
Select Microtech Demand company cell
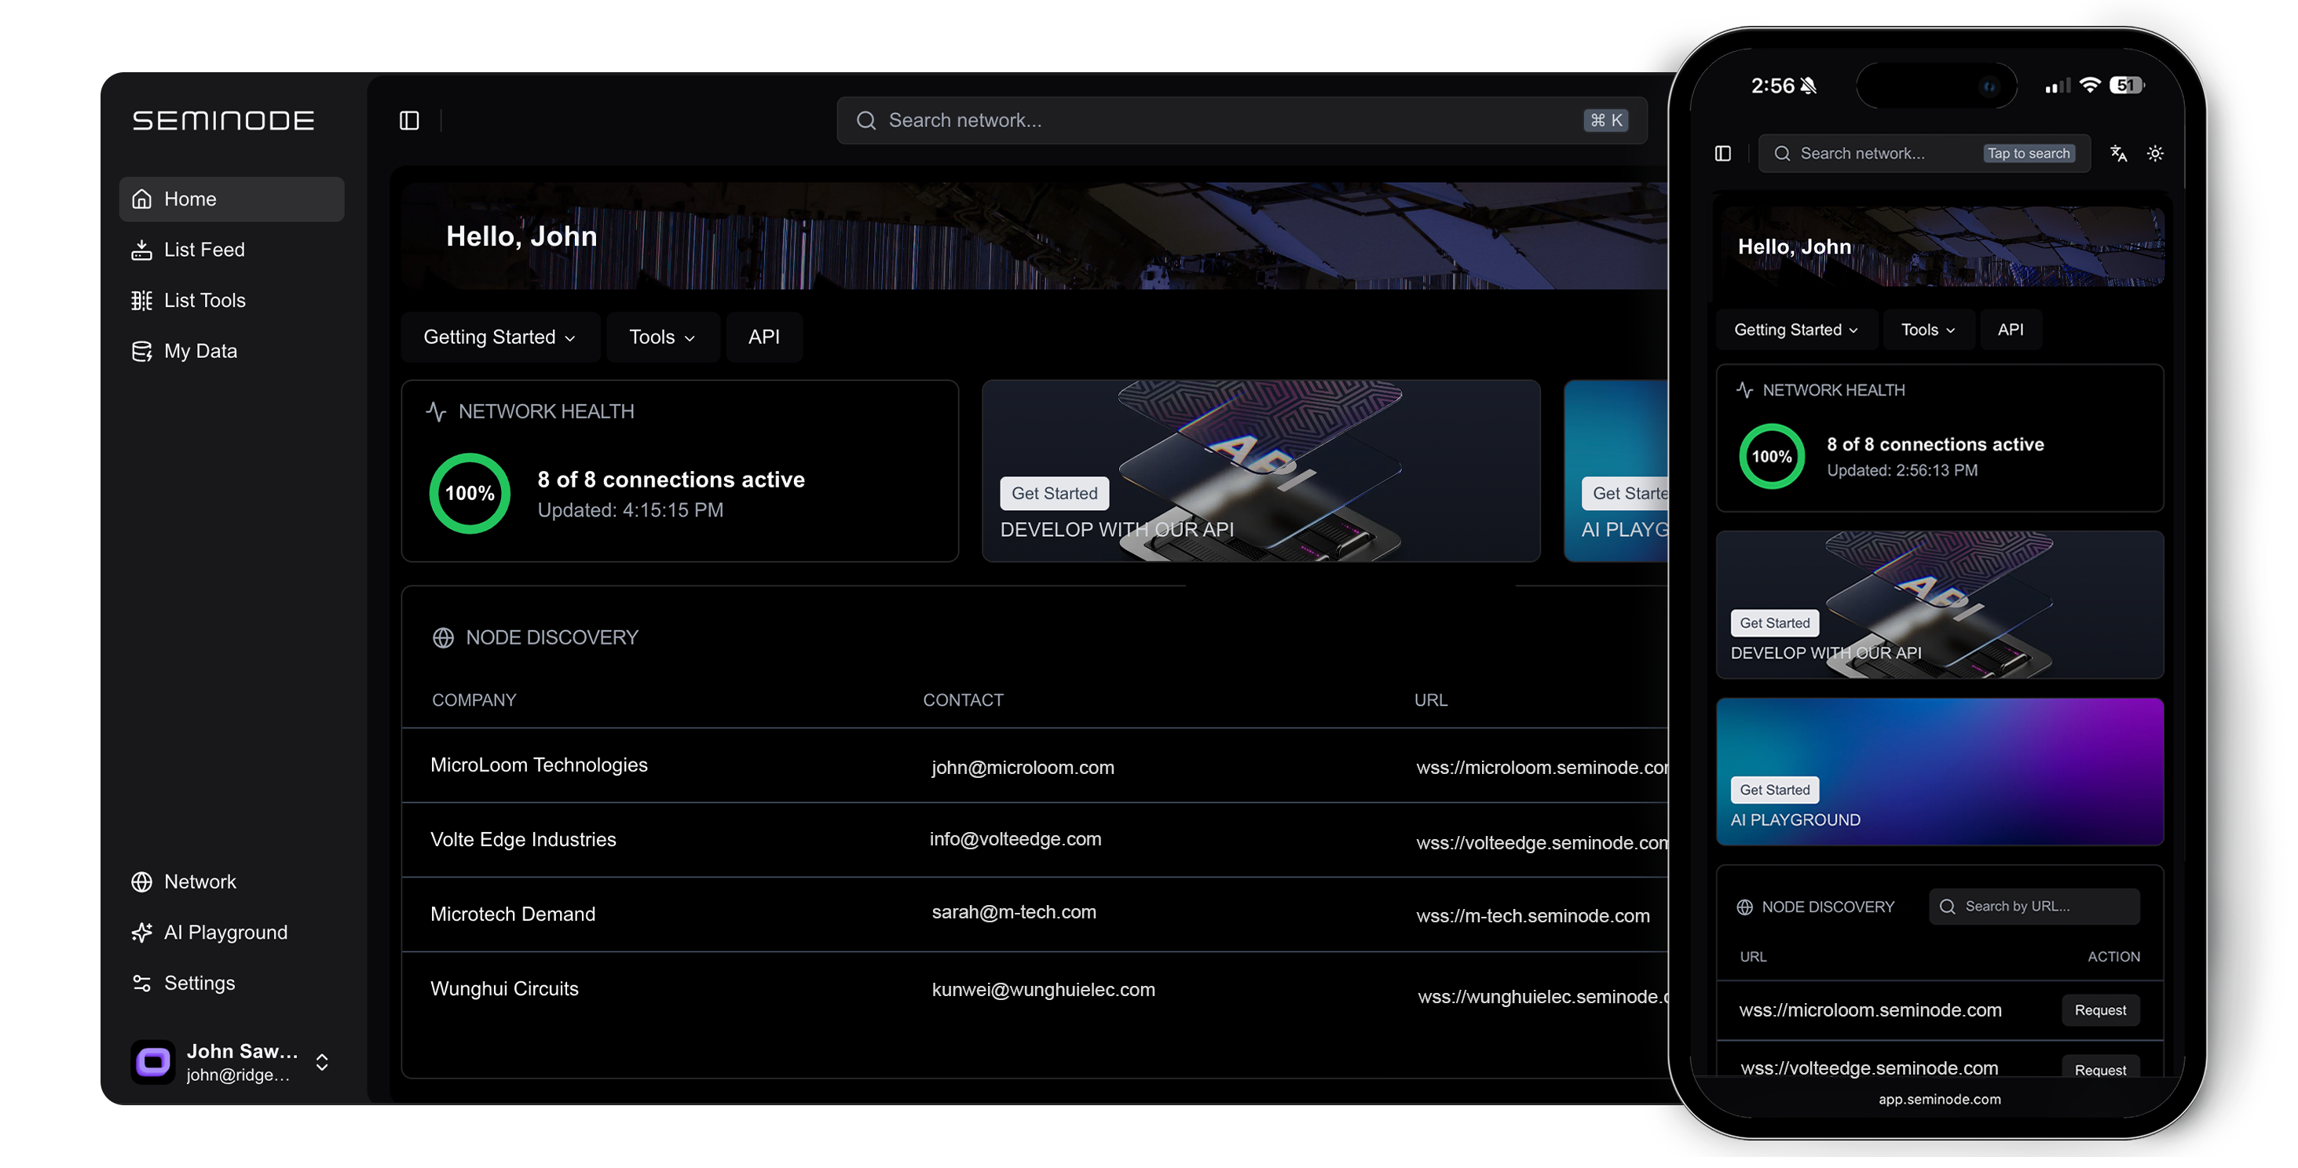[512, 914]
